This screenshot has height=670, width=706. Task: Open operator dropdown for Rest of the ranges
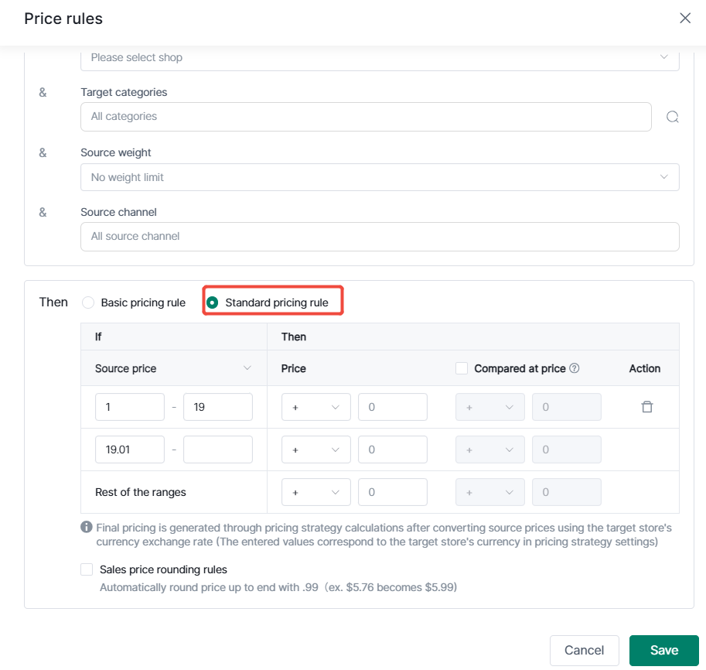tap(315, 492)
